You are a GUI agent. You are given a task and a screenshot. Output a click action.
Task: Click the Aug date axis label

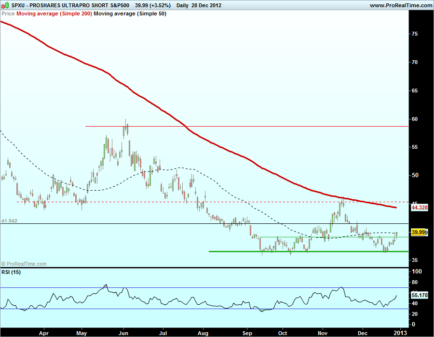(203, 333)
